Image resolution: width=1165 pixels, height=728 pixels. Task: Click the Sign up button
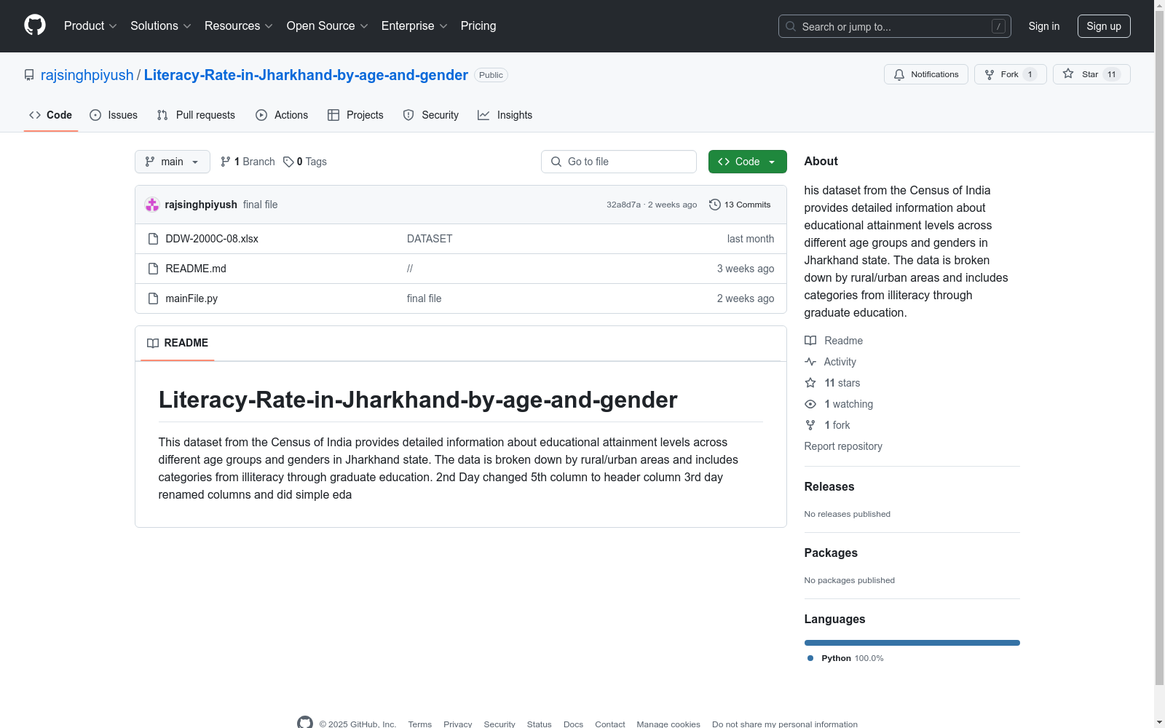1104,26
